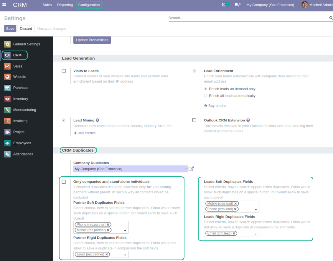Toggle the Lead Mining checkbox
333x261 pixels.
(64, 120)
